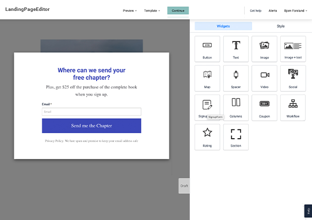312x220 pixels.
Task: Select the 'Where can we send your free chapter?' heading
Action: 92,74
